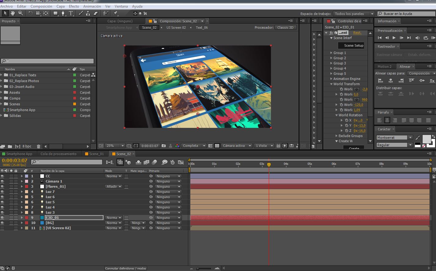Image resolution: width=436 pixels, height=271 pixels.
Task: Select the Pen tool
Action: point(63,13)
